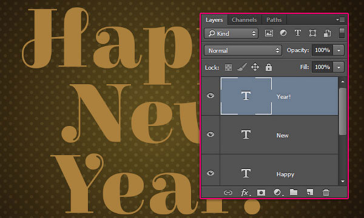This screenshot has width=364, height=218.
Task: Filter layers by pixel layer icon
Action: (x=269, y=33)
